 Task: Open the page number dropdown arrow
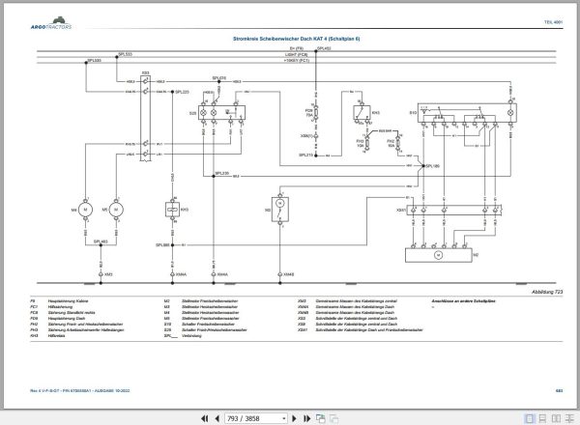coord(283,418)
